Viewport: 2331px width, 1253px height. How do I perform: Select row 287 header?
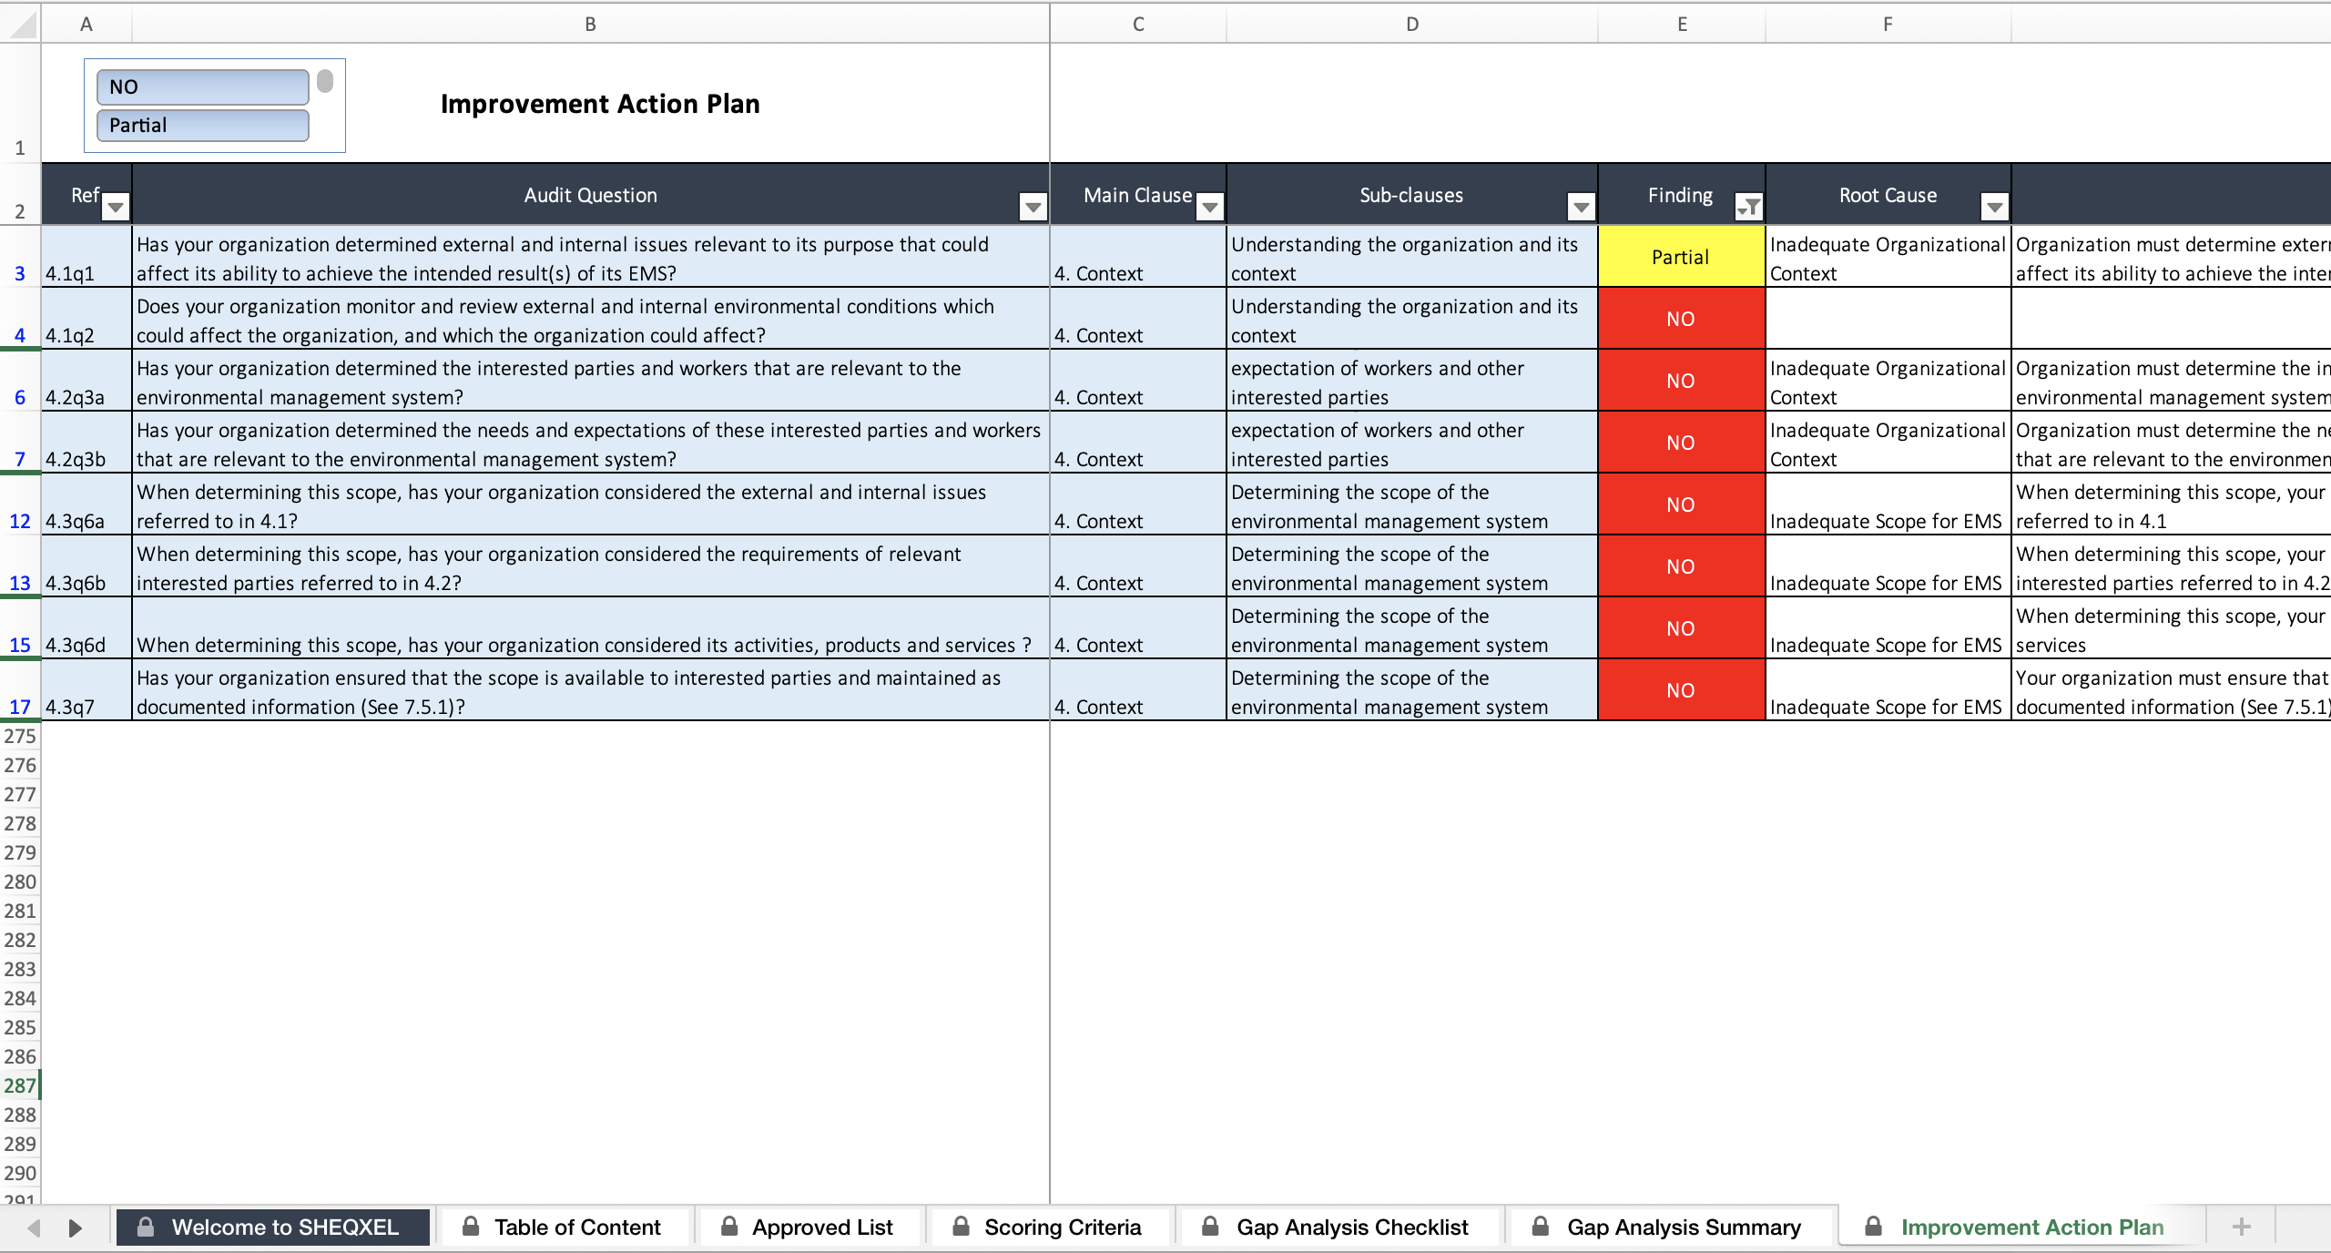20,1085
